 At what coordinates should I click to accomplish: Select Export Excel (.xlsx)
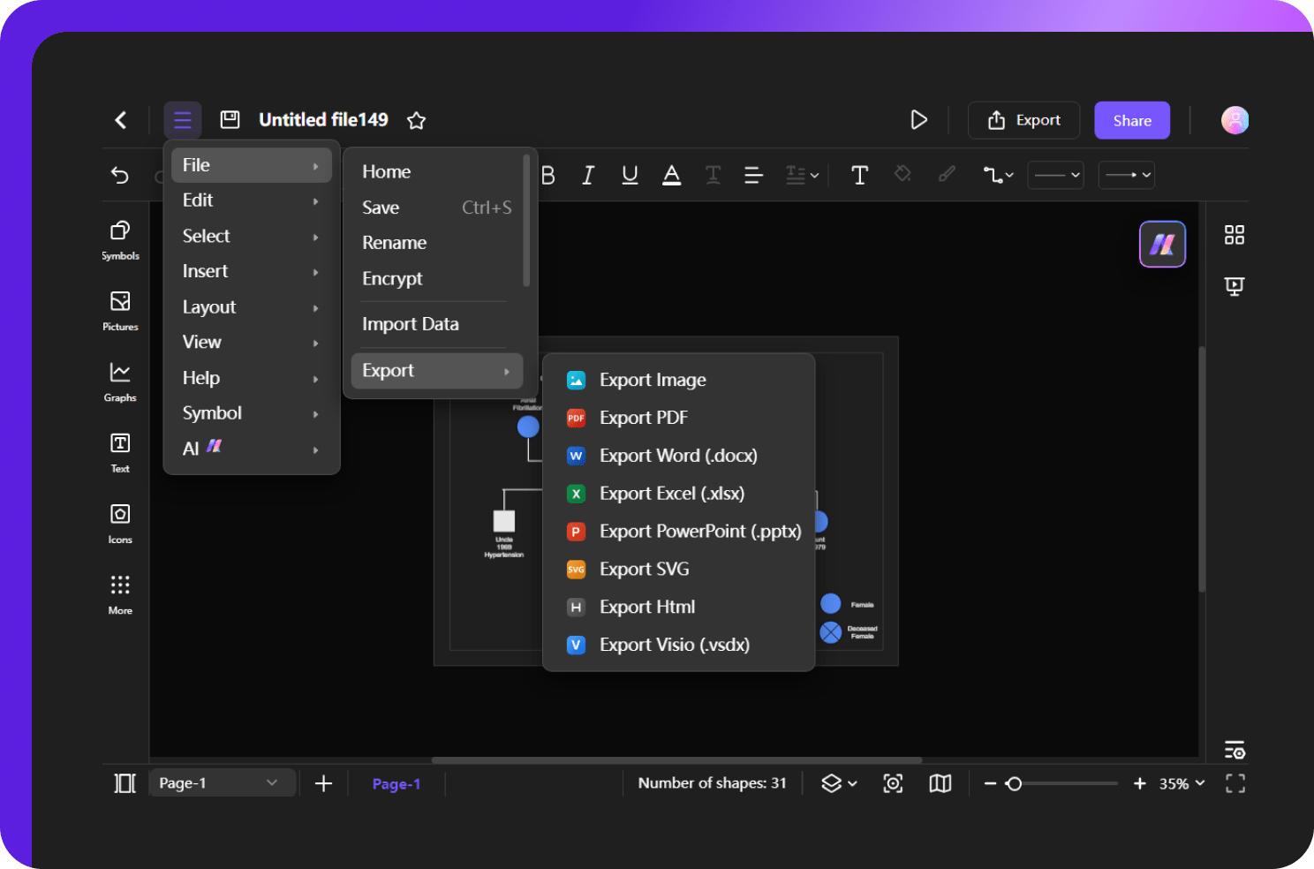678,494
